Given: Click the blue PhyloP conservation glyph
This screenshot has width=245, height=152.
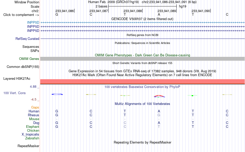Looking at the screenshot, I should (57, 94).
